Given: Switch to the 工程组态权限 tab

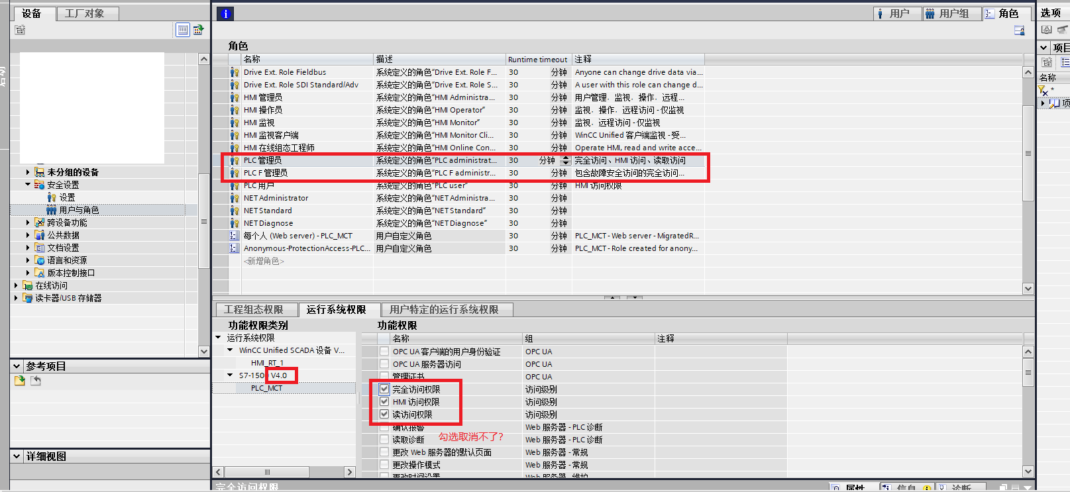Looking at the screenshot, I should (253, 310).
